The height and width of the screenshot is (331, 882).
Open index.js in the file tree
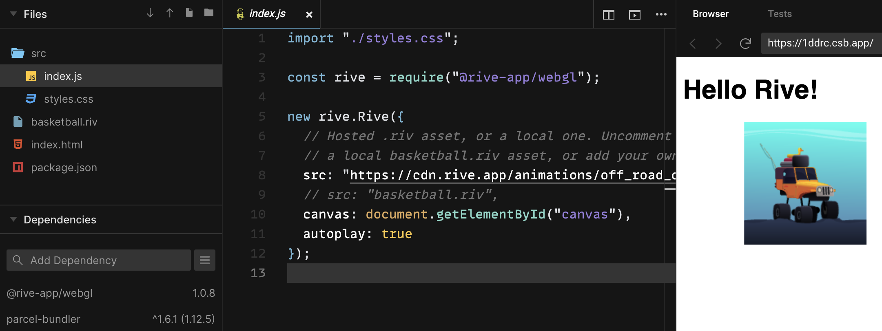pyautogui.click(x=111, y=76)
